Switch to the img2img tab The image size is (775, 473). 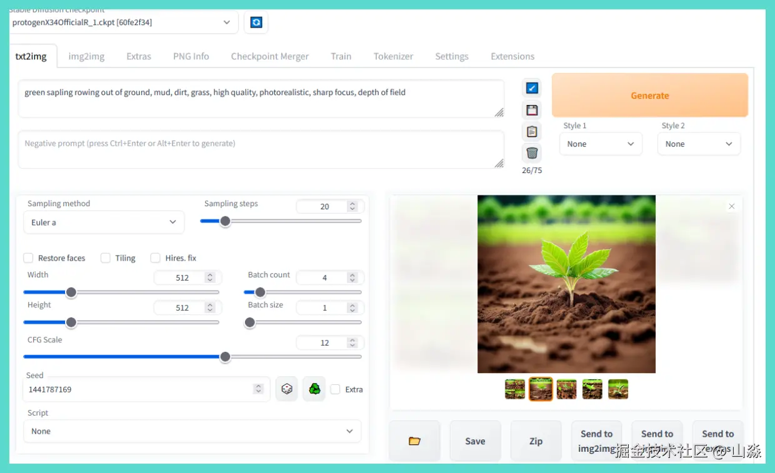click(x=86, y=56)
